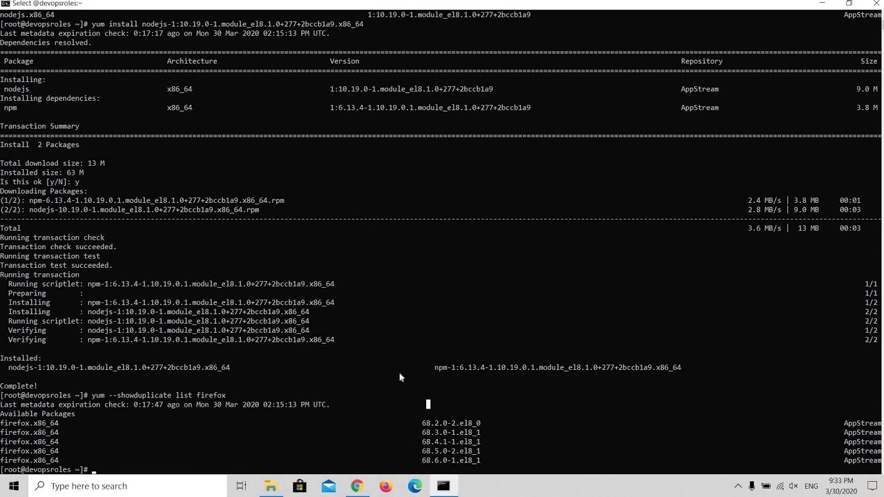The height and width of the screenshot is (497, 884).
Task: Click the microphone tray icon
Action: (x=751, y=486)
